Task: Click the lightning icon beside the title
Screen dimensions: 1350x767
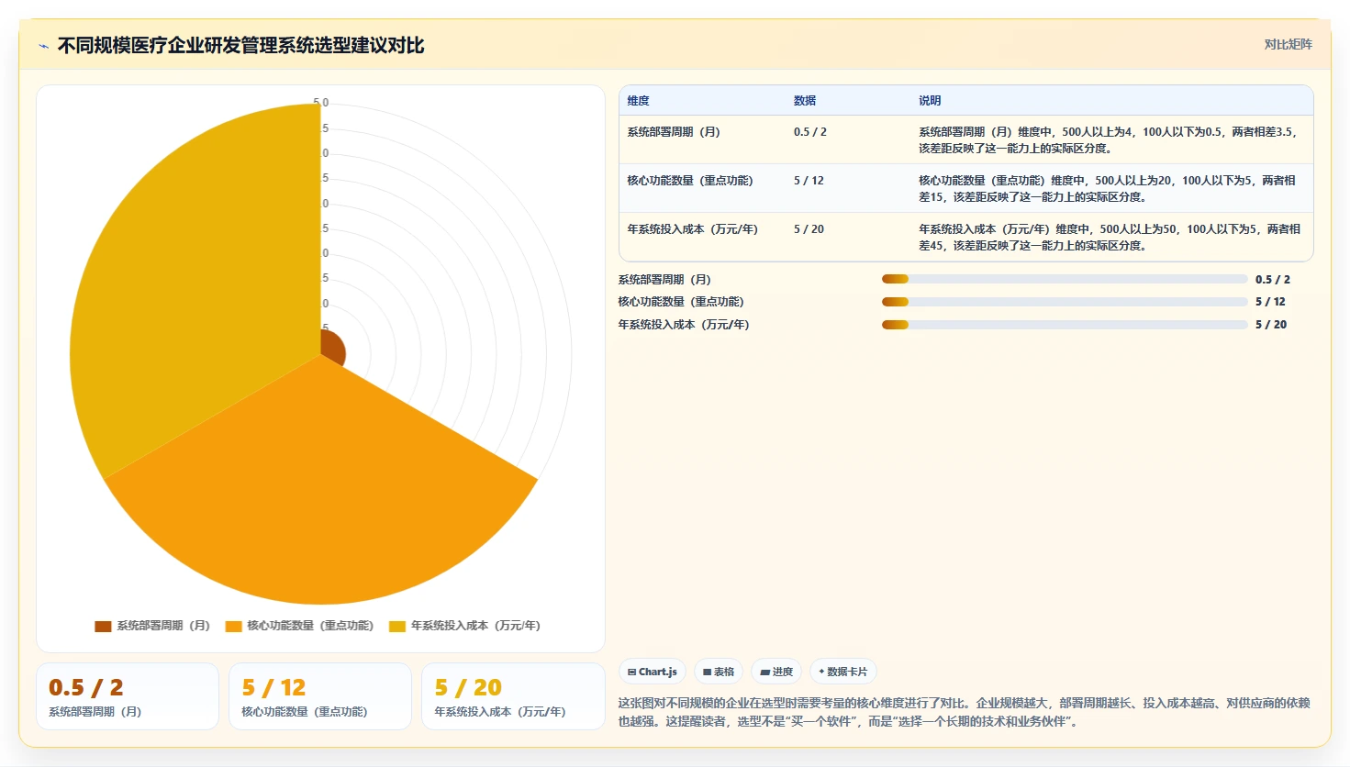Action: point(43,46)
